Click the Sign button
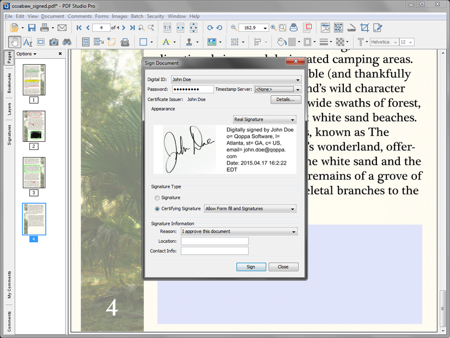Image resolution: width=450 pixels, height=338 pixels. 251,267
